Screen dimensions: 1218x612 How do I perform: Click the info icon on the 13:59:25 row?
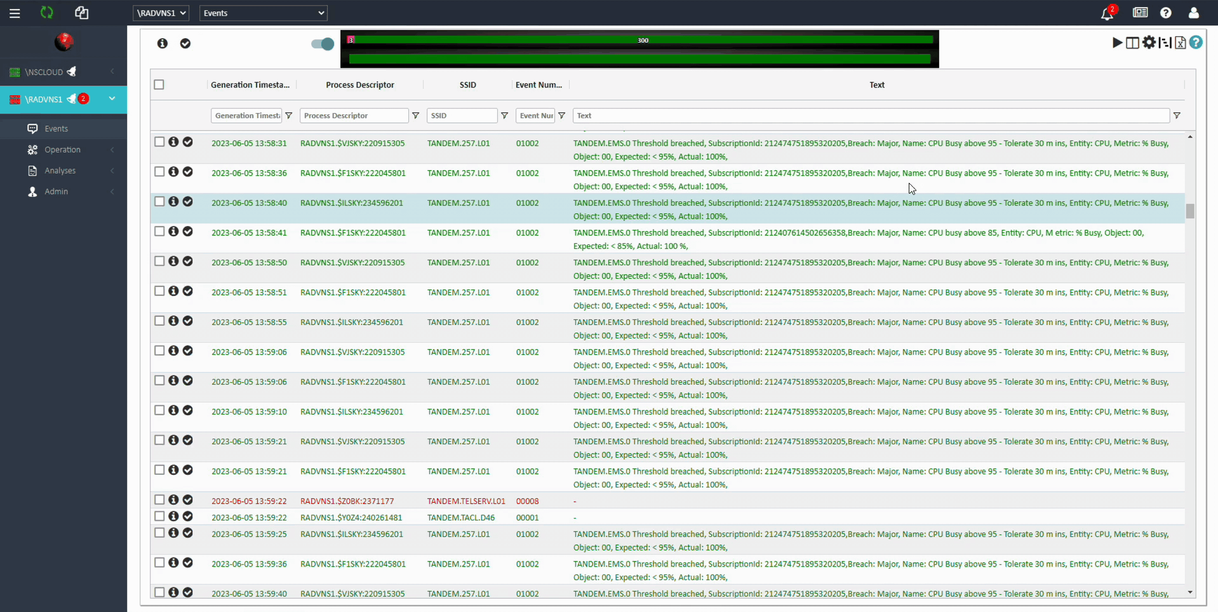click(173, 533)
